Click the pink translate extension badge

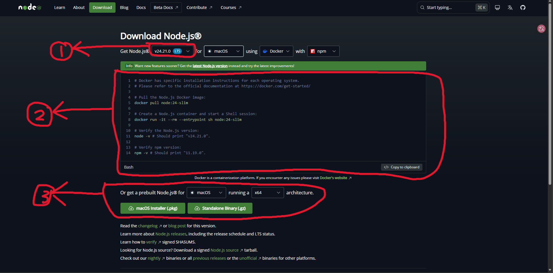pos(541,29)
